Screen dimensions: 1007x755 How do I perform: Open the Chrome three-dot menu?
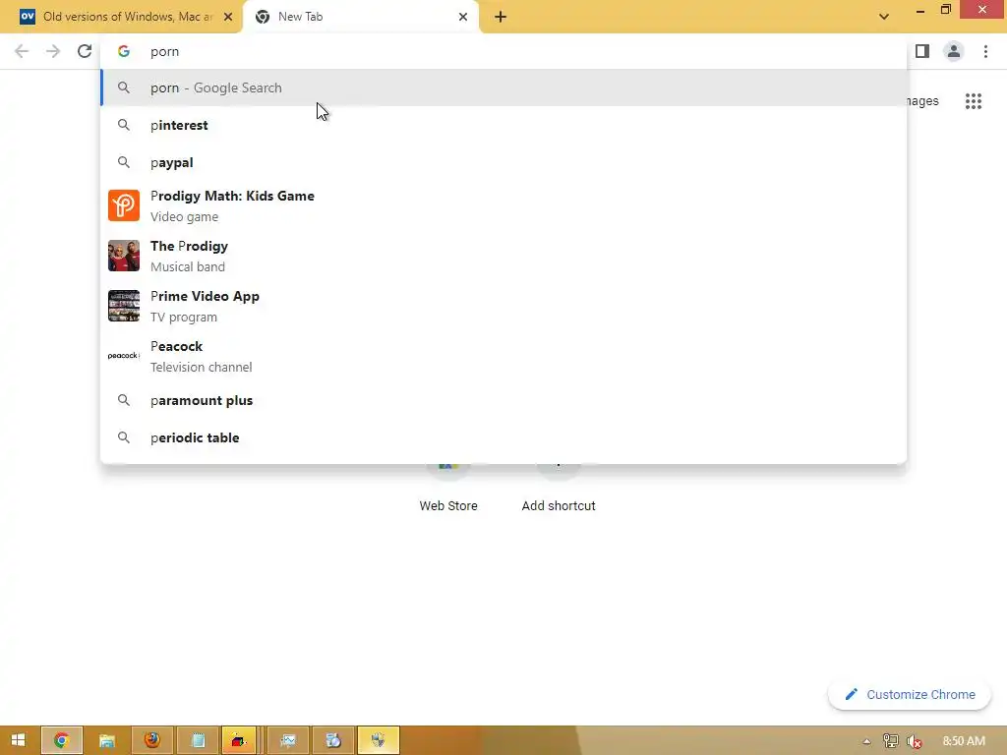(985, 51)
